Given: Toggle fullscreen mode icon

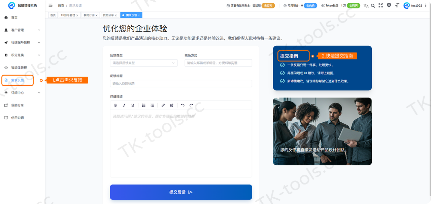Looking at the screenshot, I should click(x=381, y=5).
